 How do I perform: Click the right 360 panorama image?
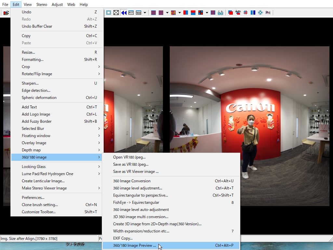[249, 126]
